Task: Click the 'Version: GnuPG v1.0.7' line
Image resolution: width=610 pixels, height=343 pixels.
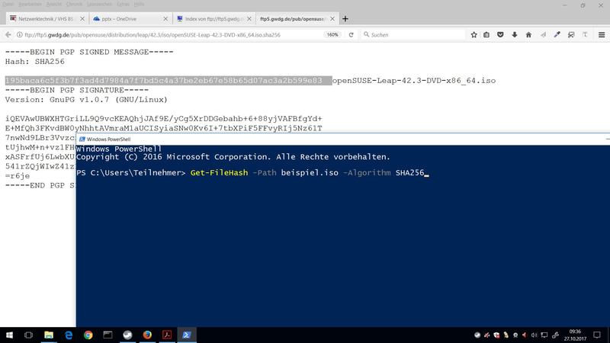Action: pyautogui.click(x=86, y=100)
